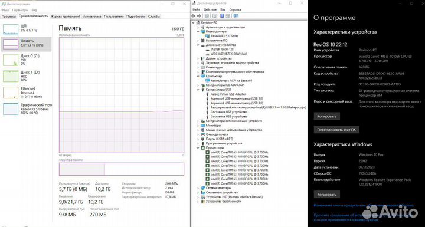425x227 pixels.
Task: Click the Встроенное ПО chip icon
Action: [x=202, y=40]
